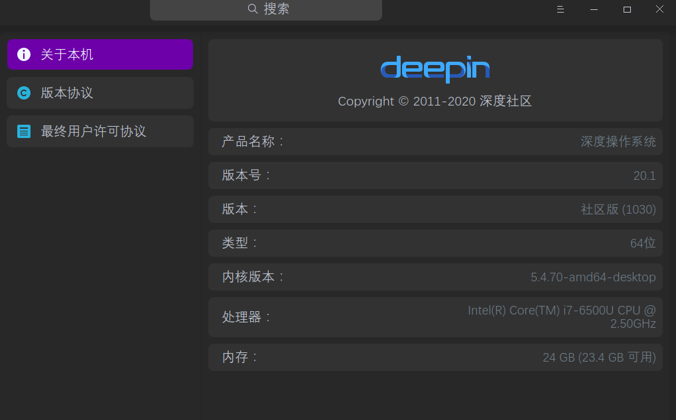This screenshot has height=420, width=676.
Task: Open the hamburger main menu
Action: point(561,9)
